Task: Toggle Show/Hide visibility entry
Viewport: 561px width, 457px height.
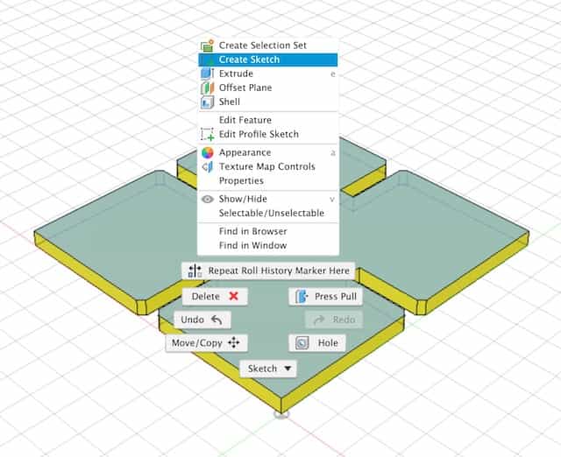Action: [x=267, y=199]
